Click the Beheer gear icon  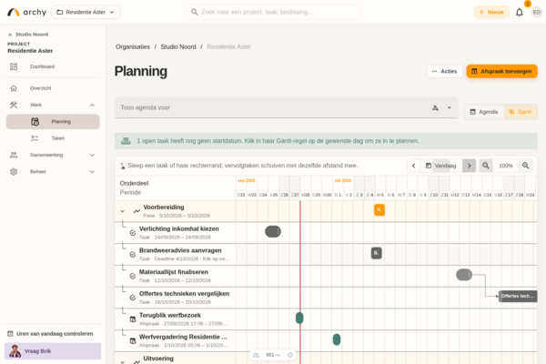[x=14, y=172]
